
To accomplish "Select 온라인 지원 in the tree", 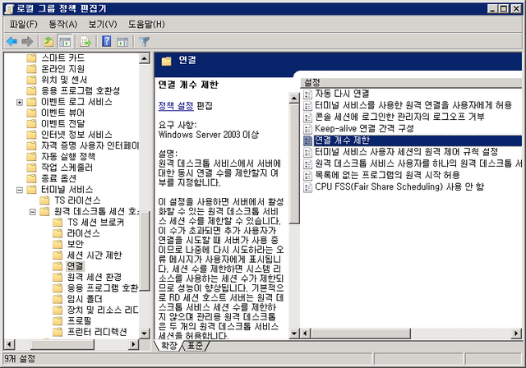I will click(62, 69).
